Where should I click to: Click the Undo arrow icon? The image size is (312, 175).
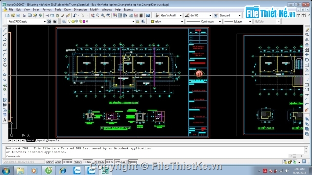point(75,15)
